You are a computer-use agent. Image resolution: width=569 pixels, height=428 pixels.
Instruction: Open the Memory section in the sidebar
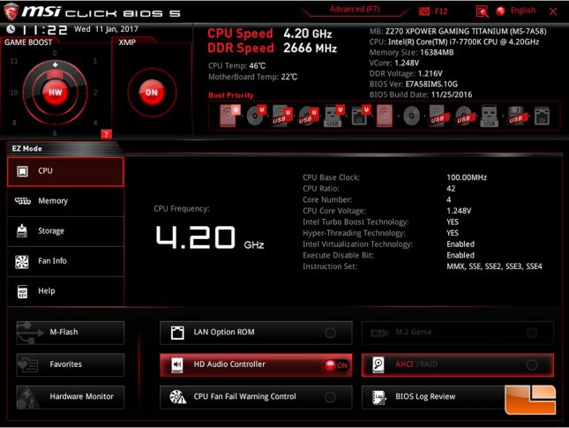(x=65, y=201)
